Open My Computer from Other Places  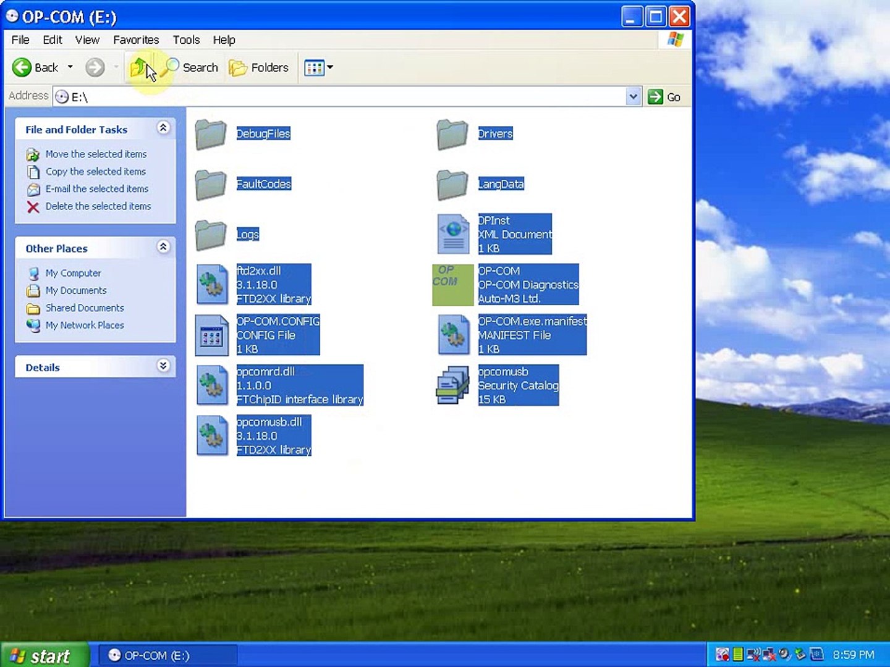pos(73,273)
